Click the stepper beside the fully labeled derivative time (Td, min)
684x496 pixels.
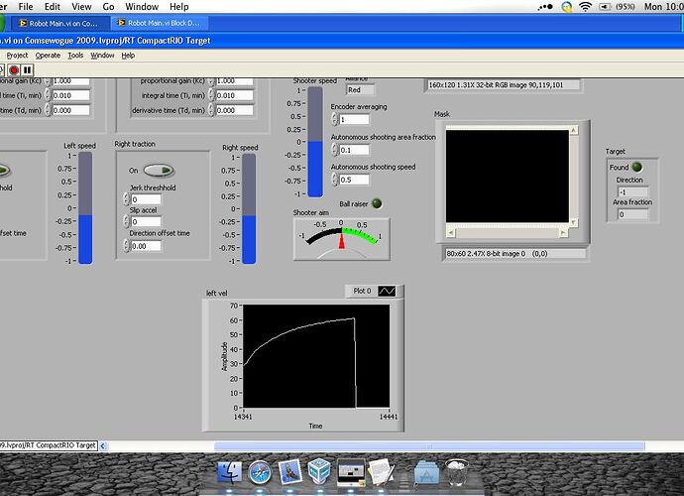tap(211, 110)
